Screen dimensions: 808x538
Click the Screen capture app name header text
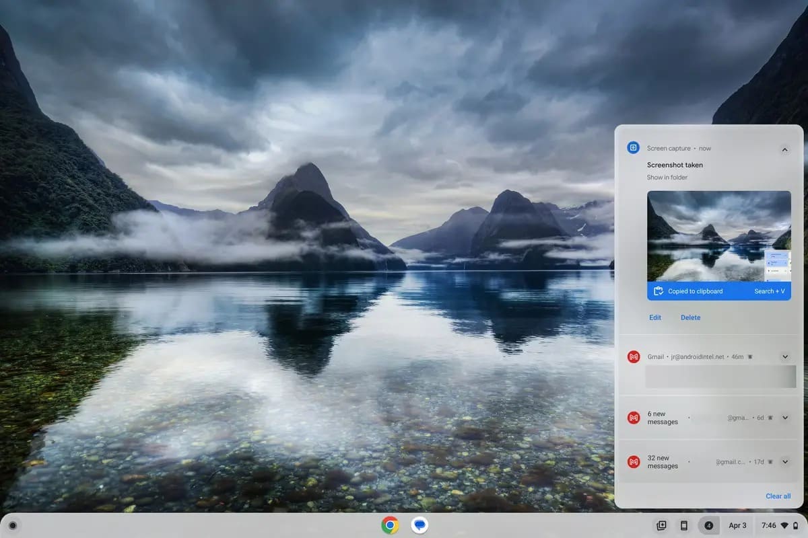pos(669,148)
